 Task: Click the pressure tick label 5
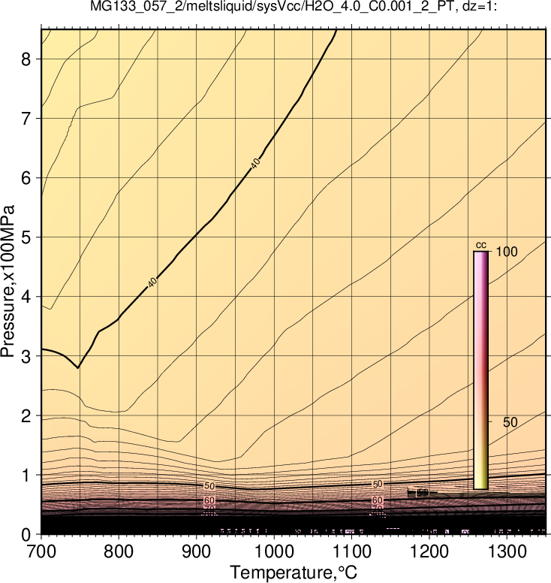26,237
